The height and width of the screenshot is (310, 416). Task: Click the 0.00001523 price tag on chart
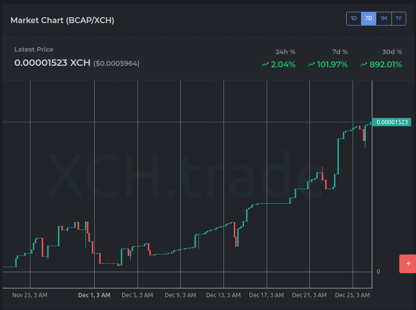click(x=391, y=122)
